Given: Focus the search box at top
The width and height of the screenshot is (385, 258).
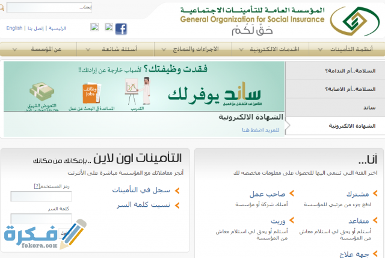Looking at the screenshot, I should [x=49, y=7].
